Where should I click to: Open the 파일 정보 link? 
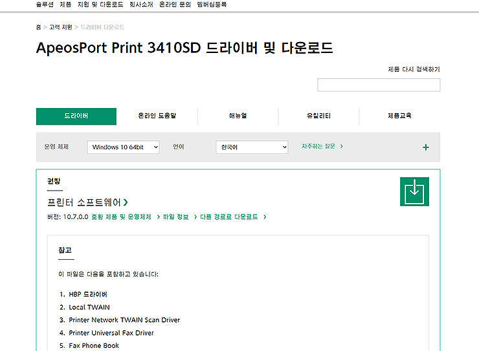point(175,217)
